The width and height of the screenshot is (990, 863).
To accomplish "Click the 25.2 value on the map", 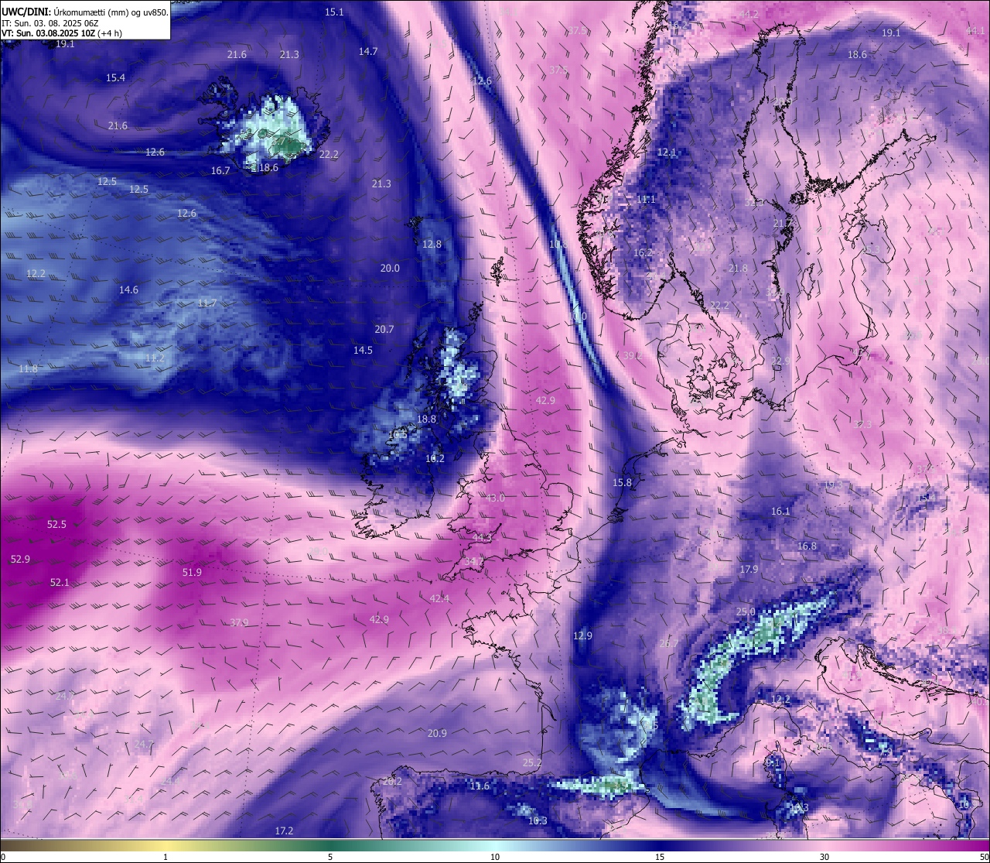I will [532, 762].
